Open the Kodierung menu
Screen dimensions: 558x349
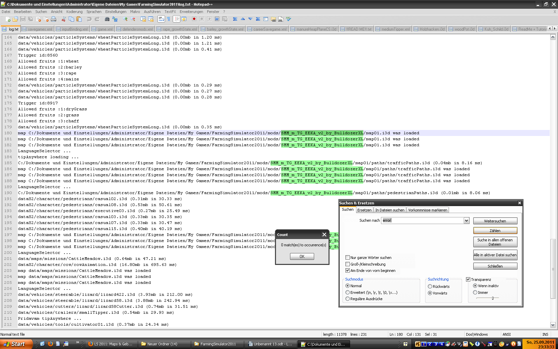coord(74,12)
